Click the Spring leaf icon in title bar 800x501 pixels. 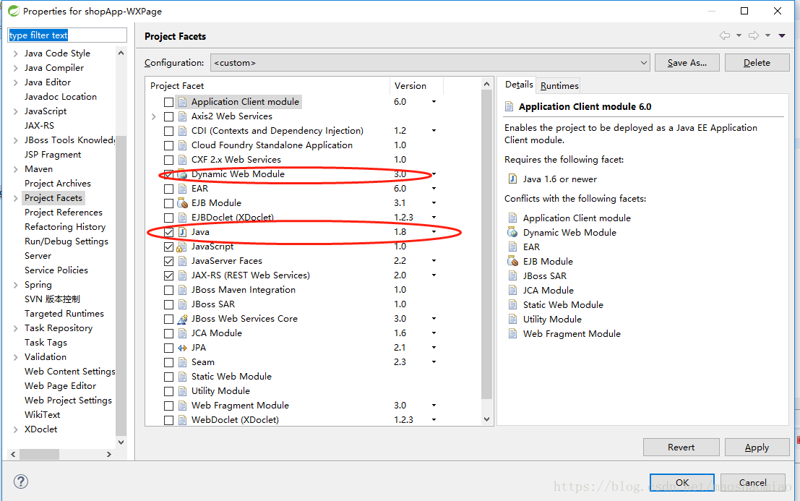13,11
